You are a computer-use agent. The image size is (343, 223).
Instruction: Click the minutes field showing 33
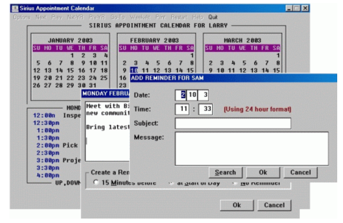tap(206, 109)
